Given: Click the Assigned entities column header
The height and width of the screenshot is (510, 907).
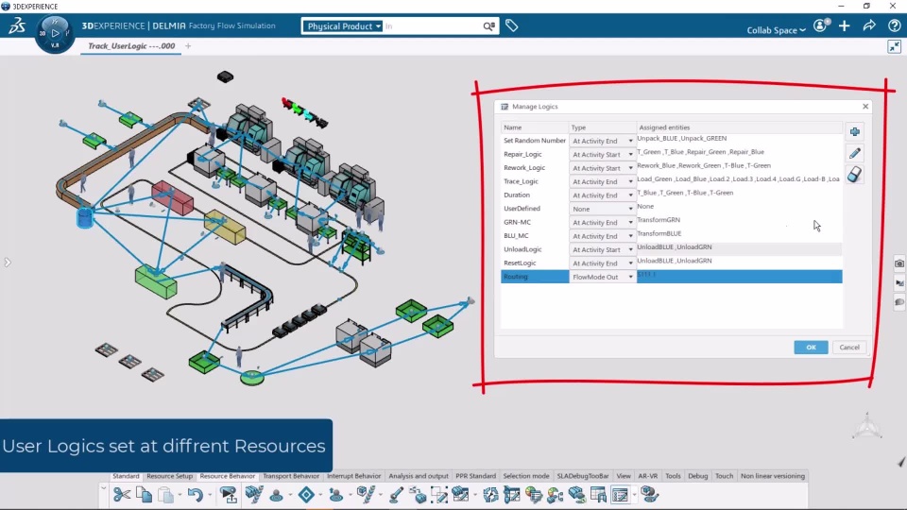Looking at the screenshot, I should pos(739,127).
